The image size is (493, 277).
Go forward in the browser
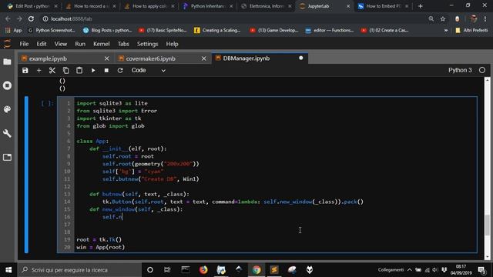[19, 19]
